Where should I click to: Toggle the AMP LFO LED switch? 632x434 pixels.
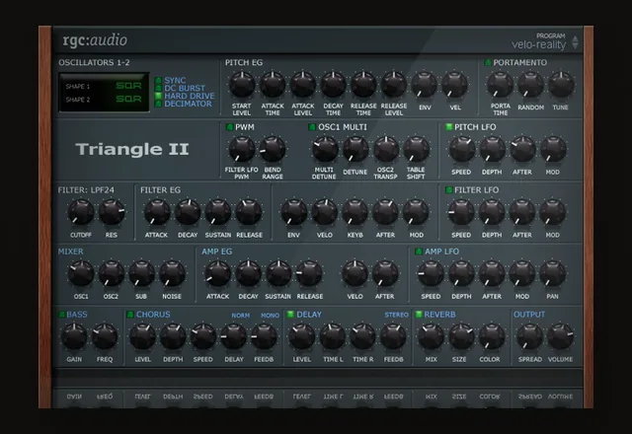[x=419, y=252]
